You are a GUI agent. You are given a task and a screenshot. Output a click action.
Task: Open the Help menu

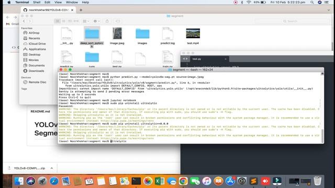85,2
